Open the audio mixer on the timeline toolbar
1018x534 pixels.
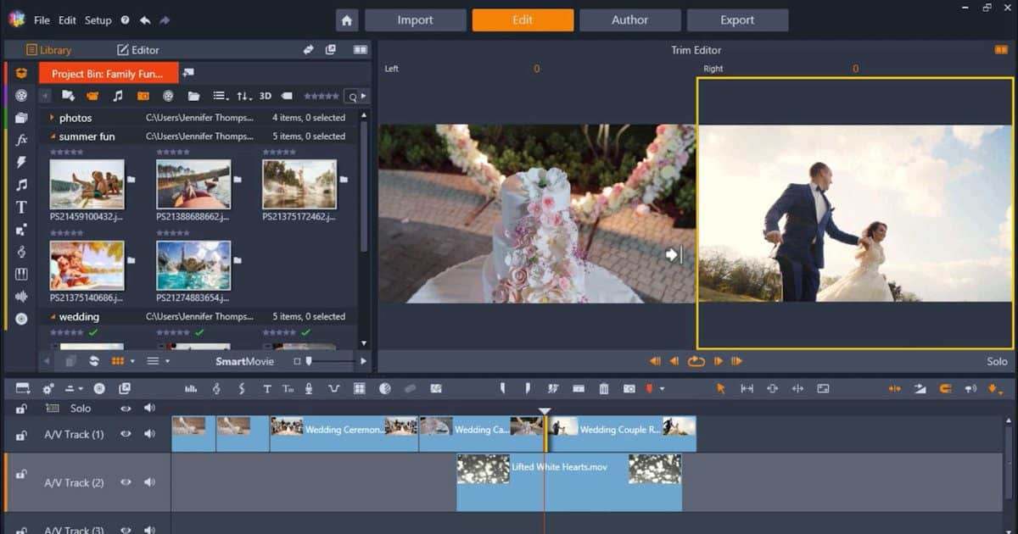click(192, 389)
